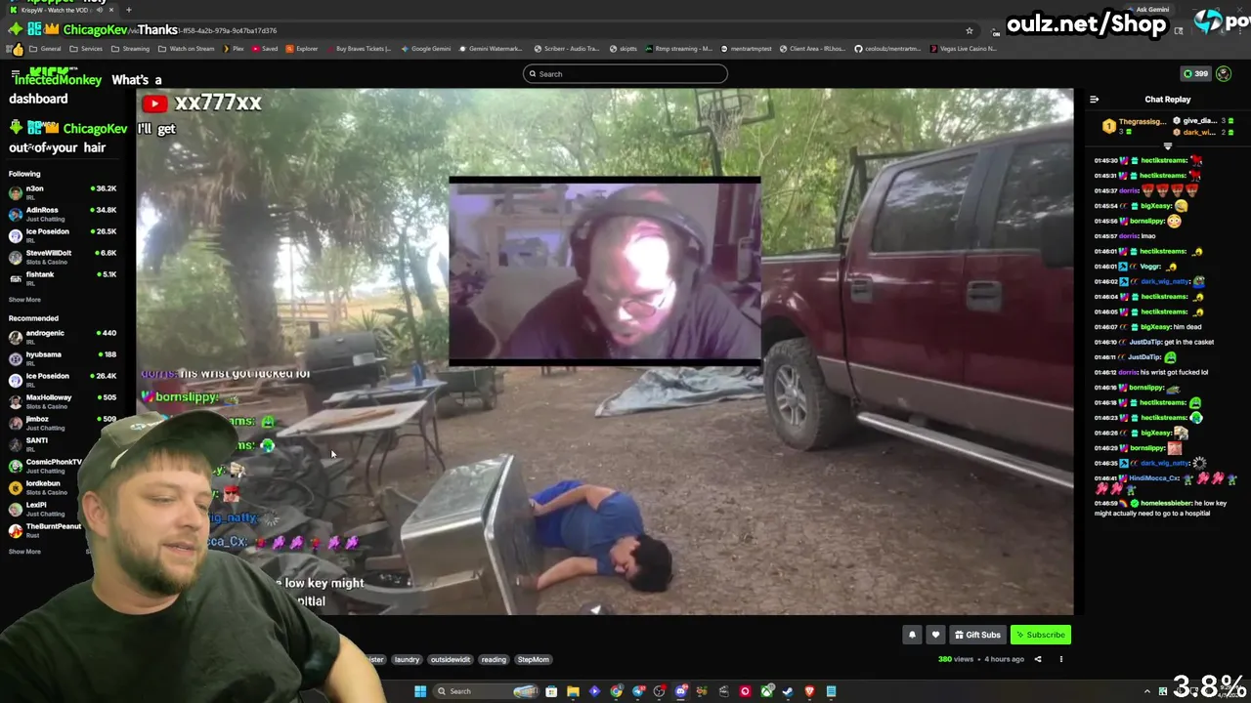Click the notification bell below the video

coord(912,635)
